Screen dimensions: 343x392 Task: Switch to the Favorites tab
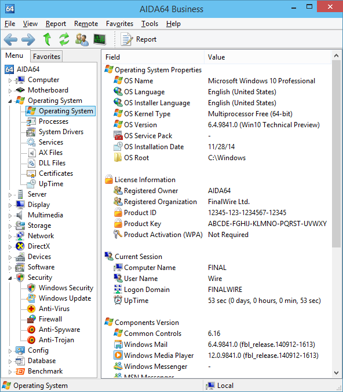pos(46,57)
